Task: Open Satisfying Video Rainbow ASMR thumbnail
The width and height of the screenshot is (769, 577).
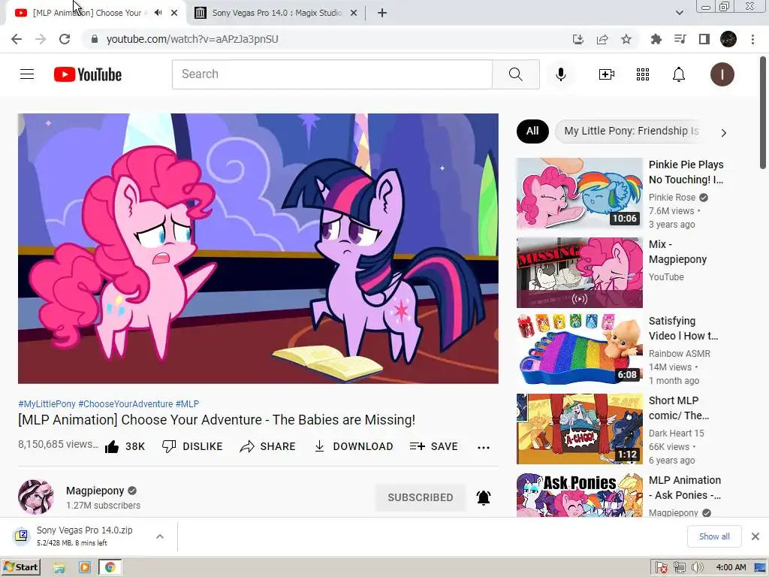Action: [x=579, y=349]
